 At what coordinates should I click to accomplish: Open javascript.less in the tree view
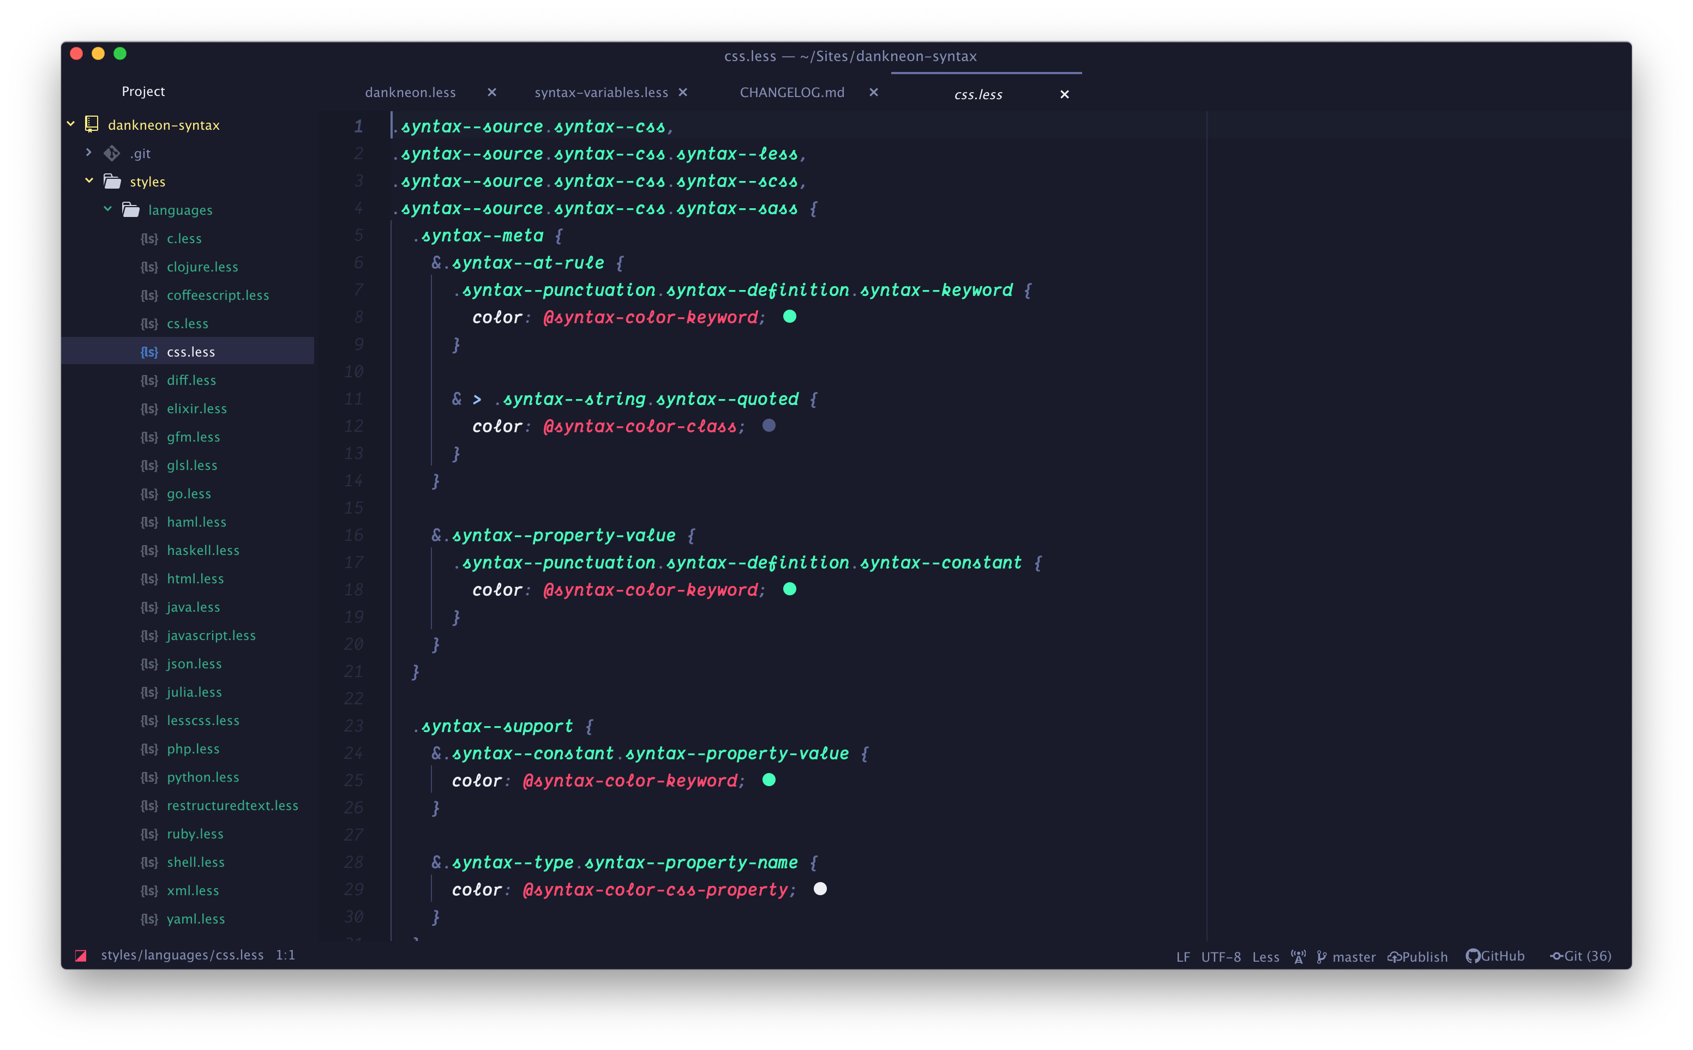click(211, 636)
